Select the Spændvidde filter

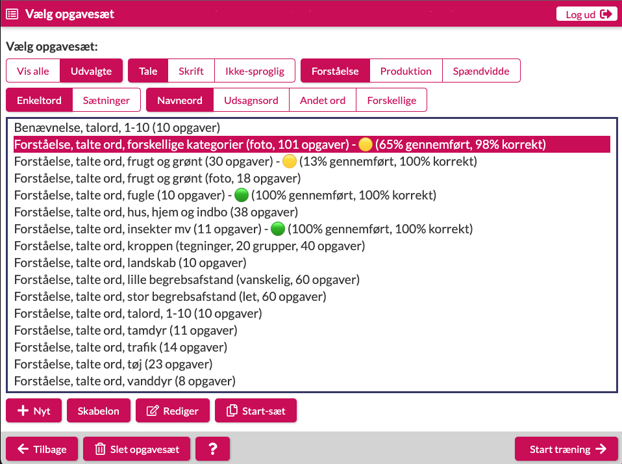481,71
